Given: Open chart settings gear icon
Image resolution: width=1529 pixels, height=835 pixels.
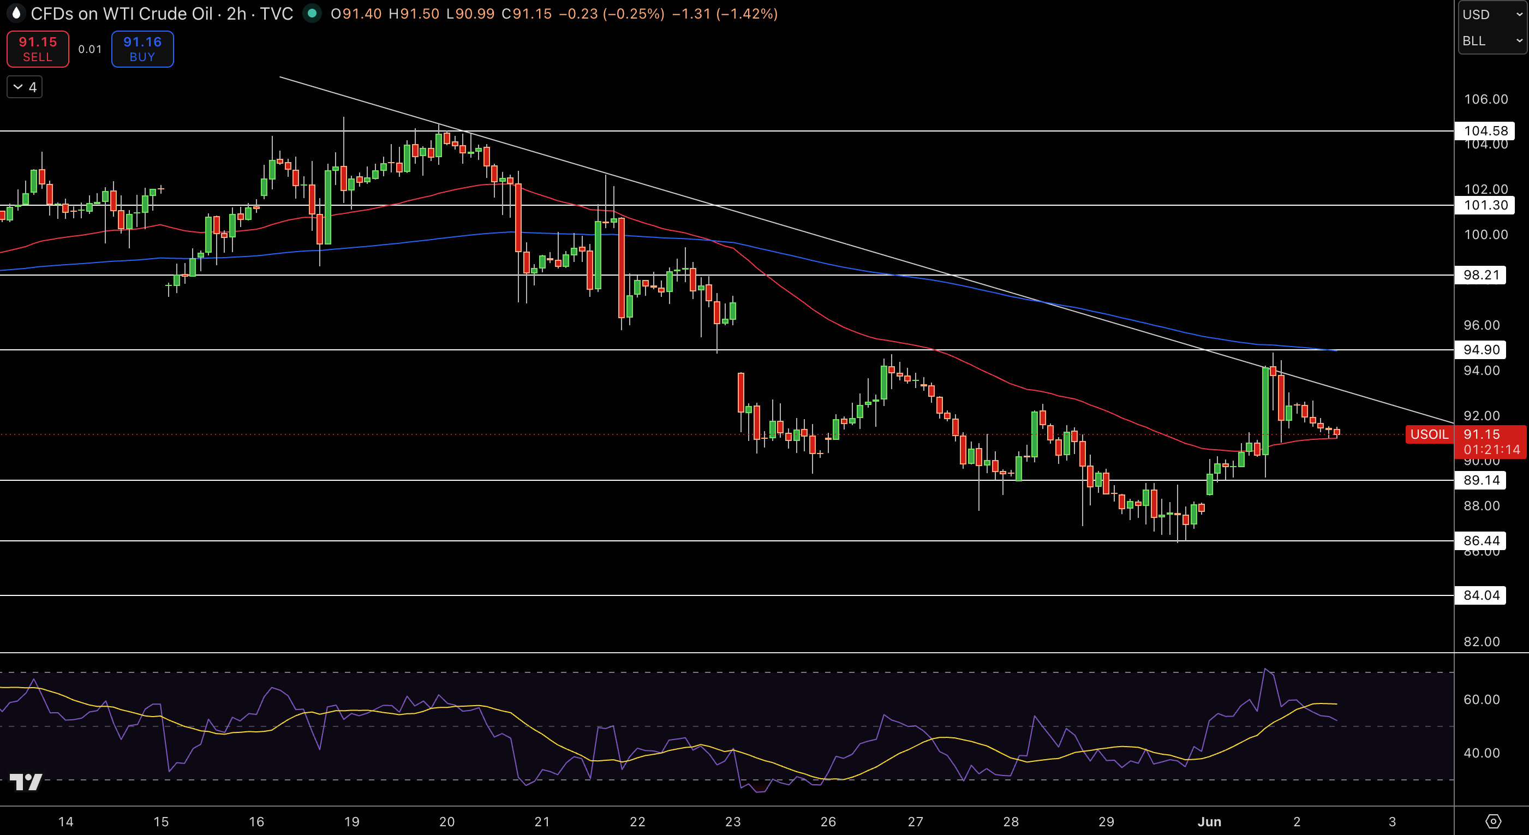Looking at the screenshot, I should coord(1493,821).
